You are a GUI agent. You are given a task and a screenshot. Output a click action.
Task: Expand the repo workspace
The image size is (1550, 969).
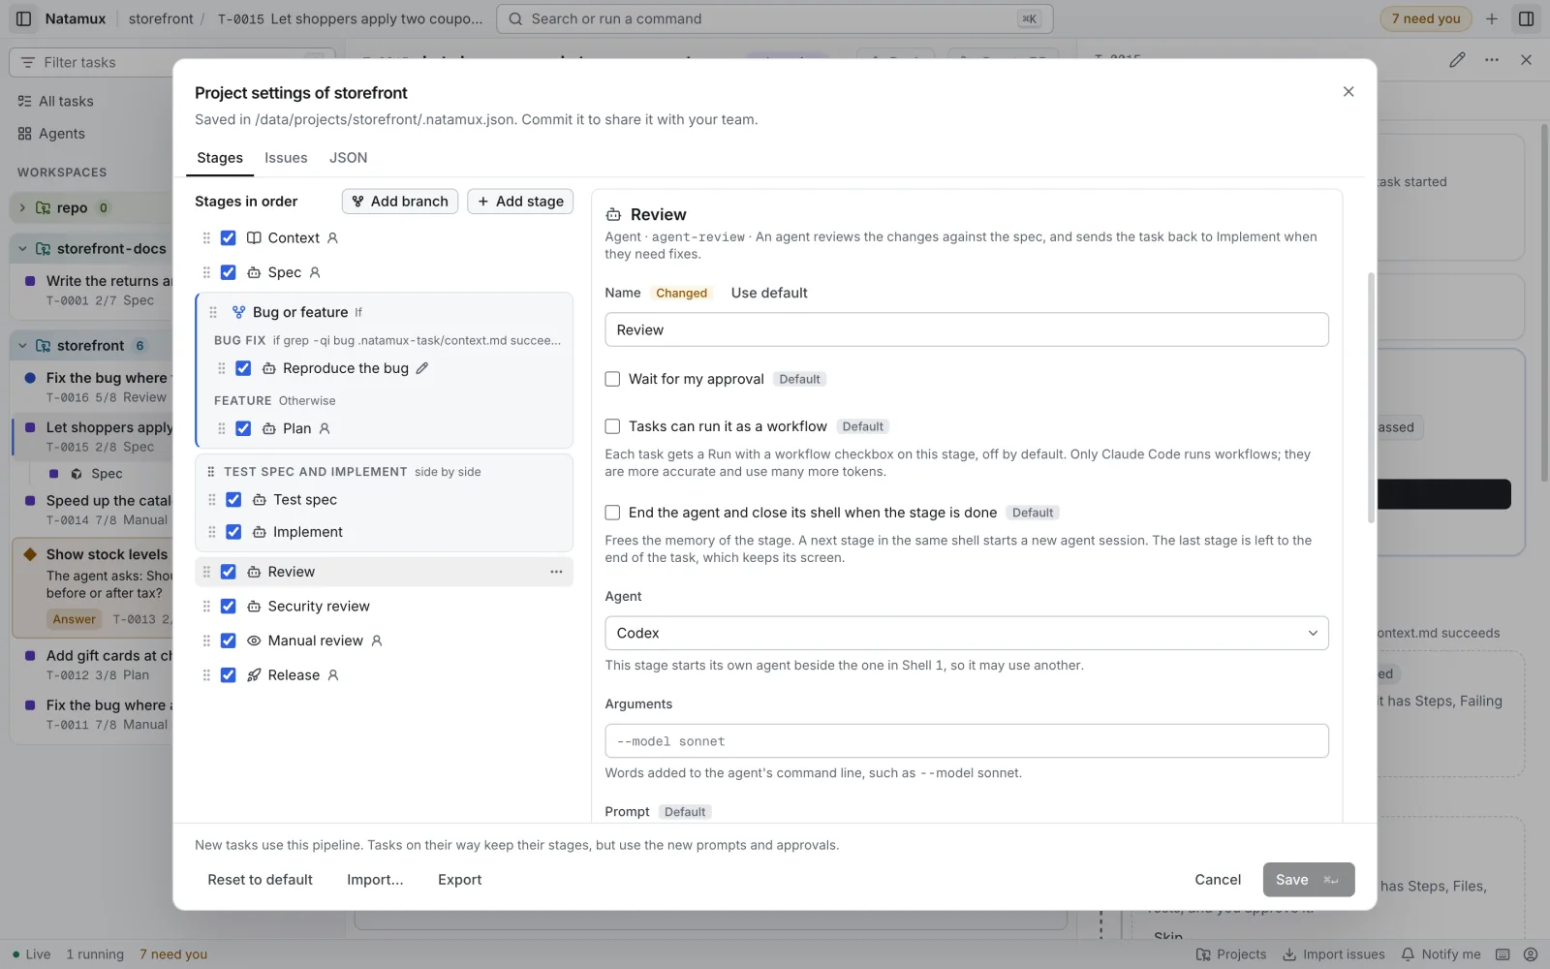click(x=22, y=207)
